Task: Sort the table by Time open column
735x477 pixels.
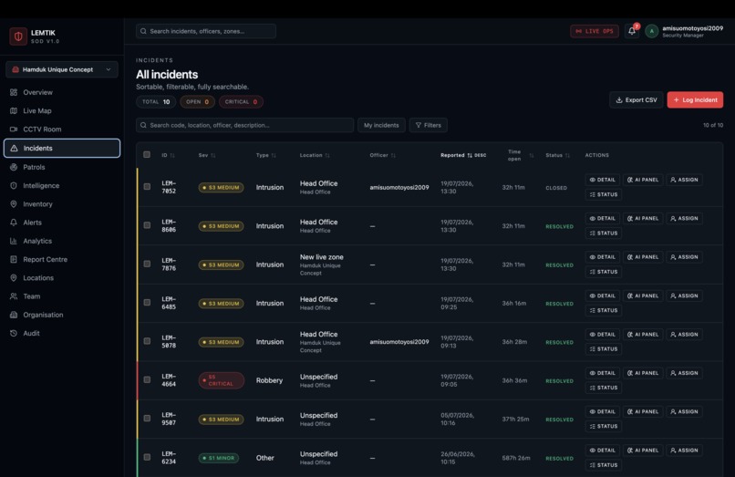Action: tap(521, 155)
